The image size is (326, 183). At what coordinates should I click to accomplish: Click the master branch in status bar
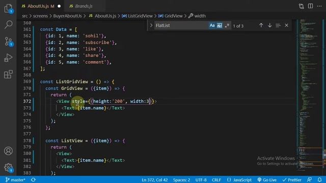(x=15, y=179)
